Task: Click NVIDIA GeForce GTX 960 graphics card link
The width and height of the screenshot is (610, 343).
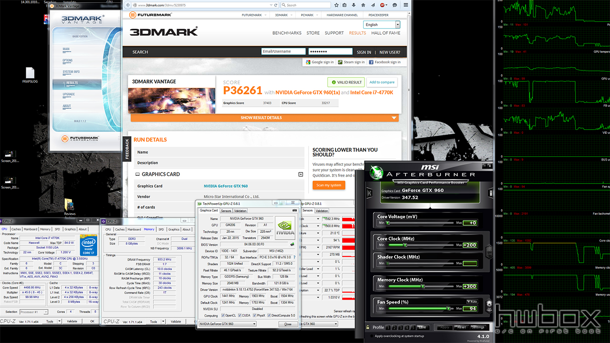Action: [x=225, y=186]
